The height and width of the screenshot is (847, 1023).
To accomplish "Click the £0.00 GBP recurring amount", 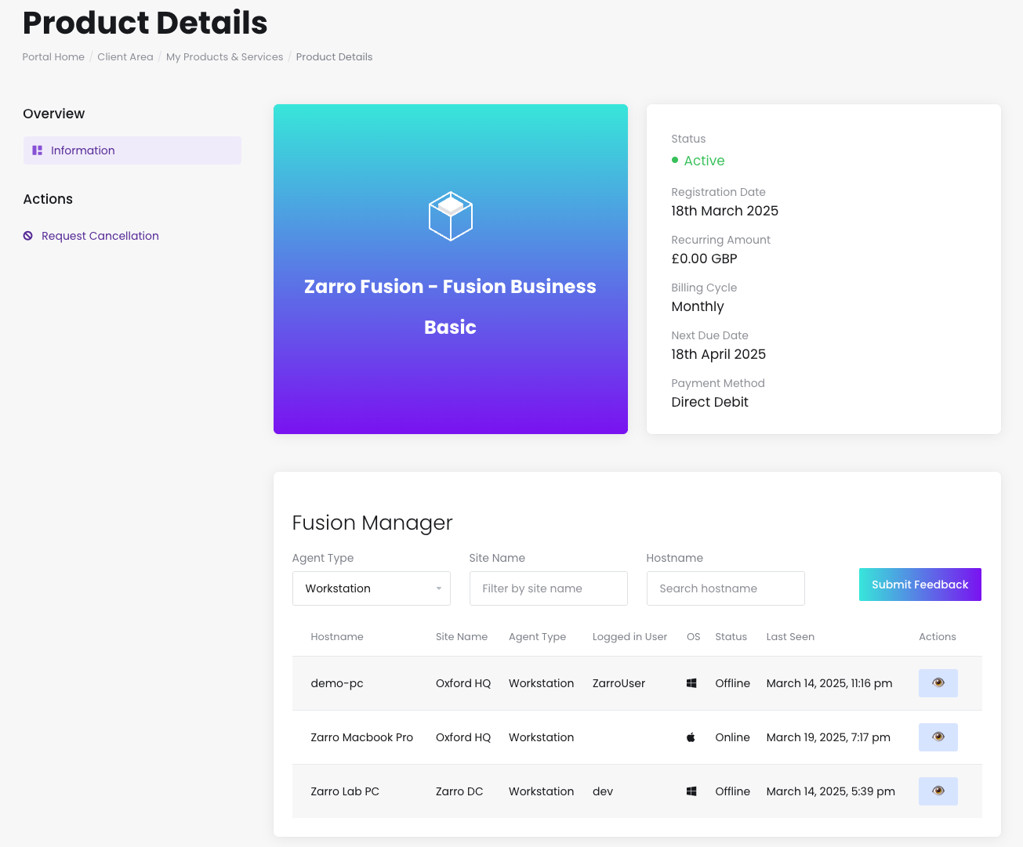I will point(705,259).
